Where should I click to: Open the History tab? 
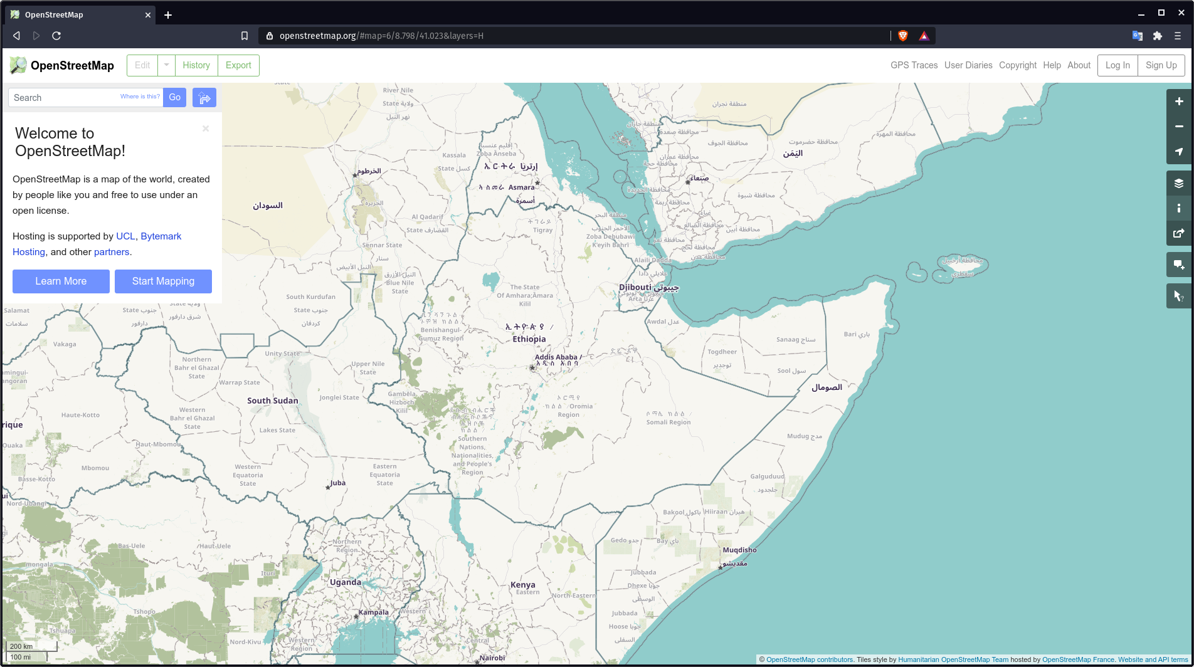click(196, 65)
